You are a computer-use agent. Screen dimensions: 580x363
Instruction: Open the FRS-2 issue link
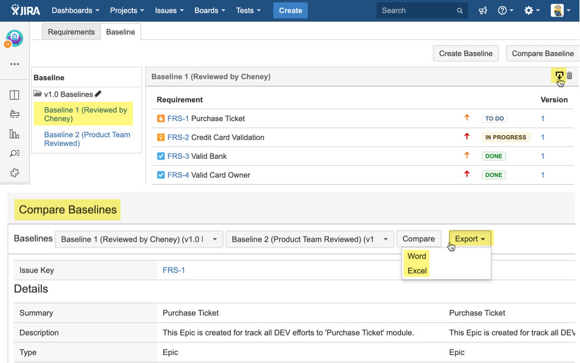click(x=178, y=137)
